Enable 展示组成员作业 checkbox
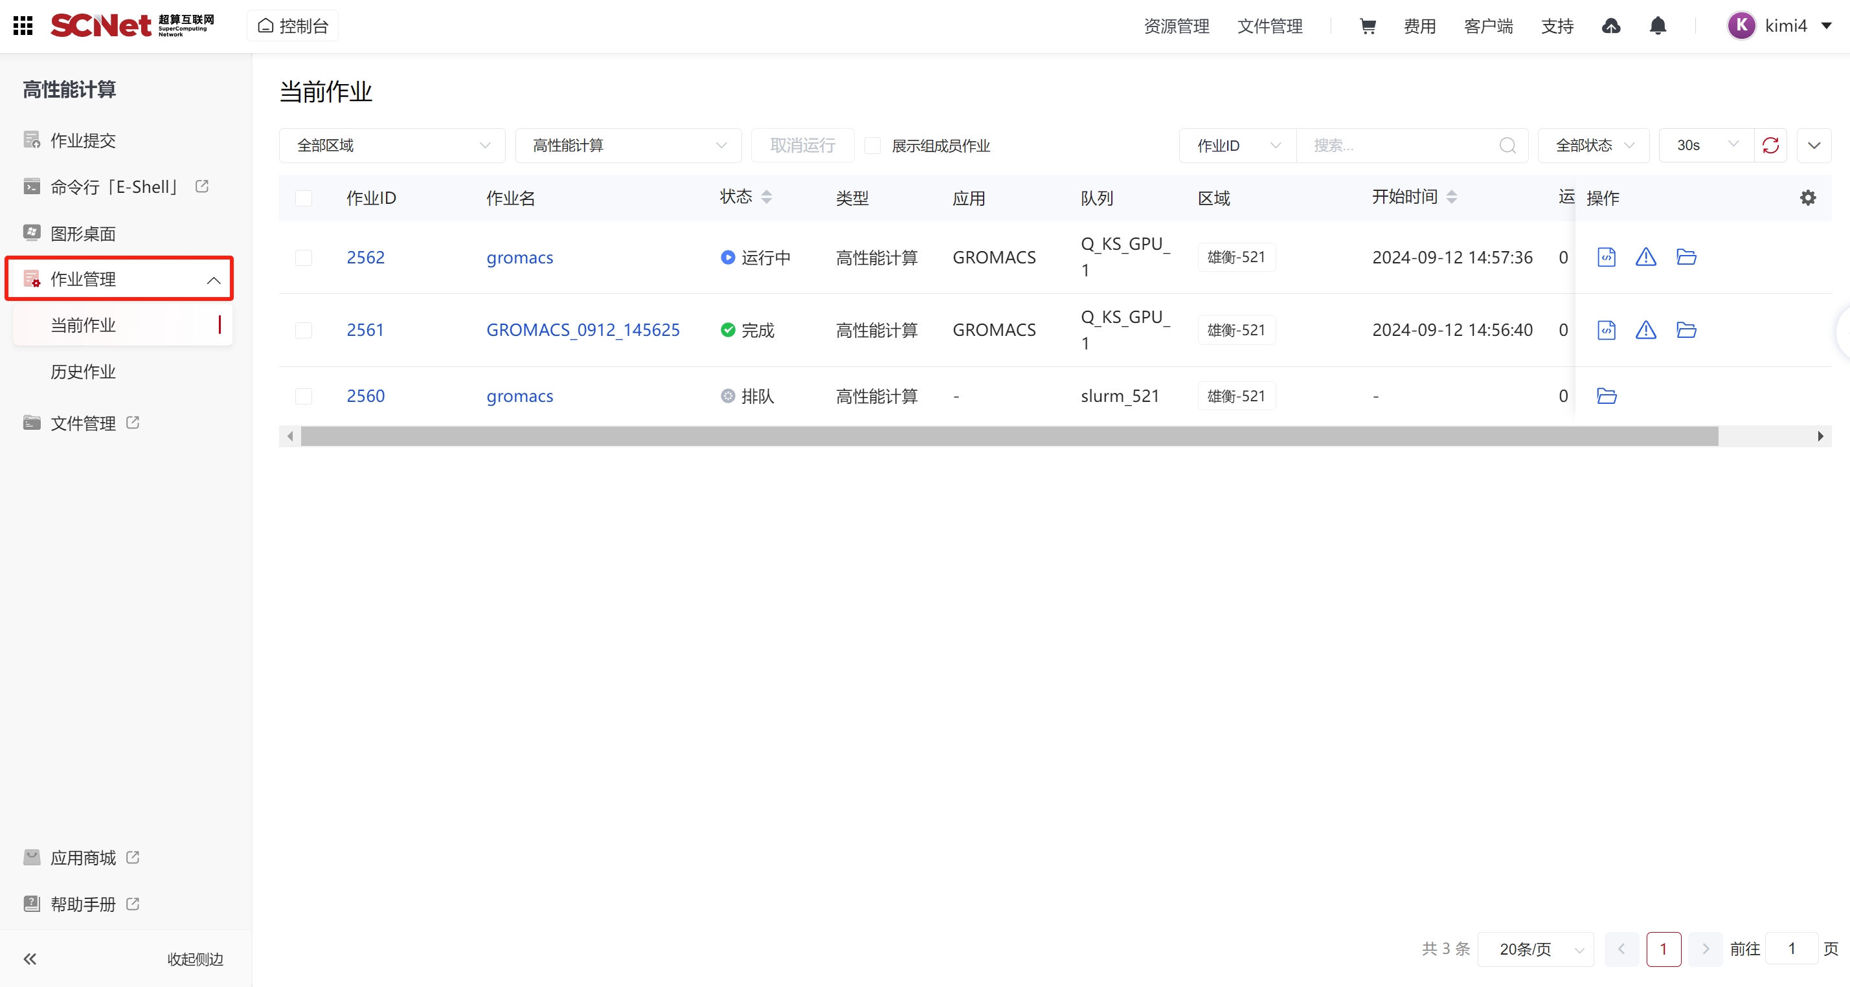 (x=873, y=146)
